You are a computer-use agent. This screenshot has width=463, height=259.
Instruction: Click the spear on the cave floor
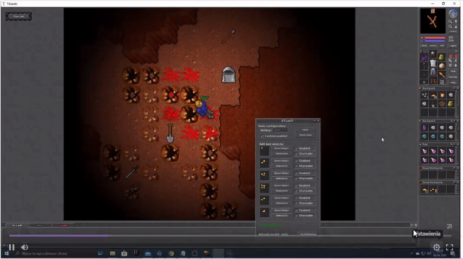pos(229,36)
